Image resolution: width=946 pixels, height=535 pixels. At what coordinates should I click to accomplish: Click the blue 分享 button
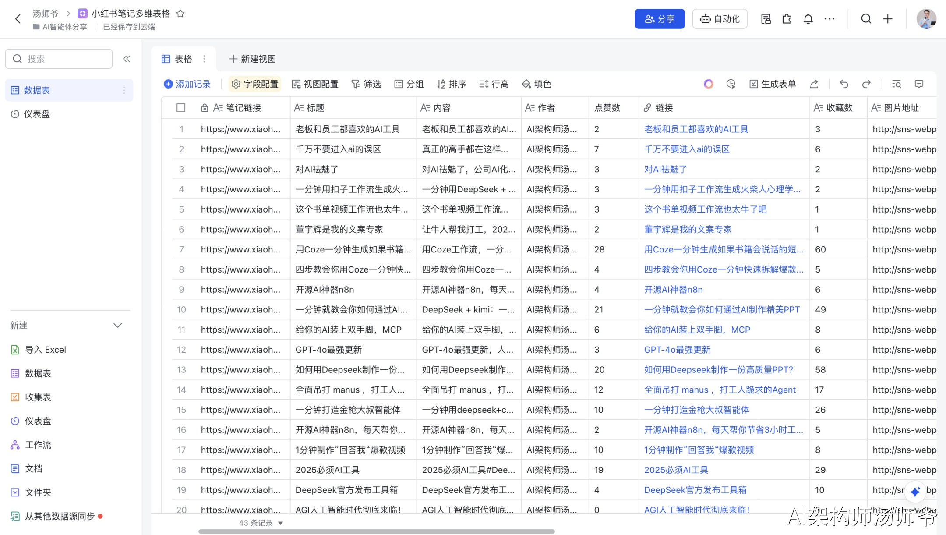point(659,19)
